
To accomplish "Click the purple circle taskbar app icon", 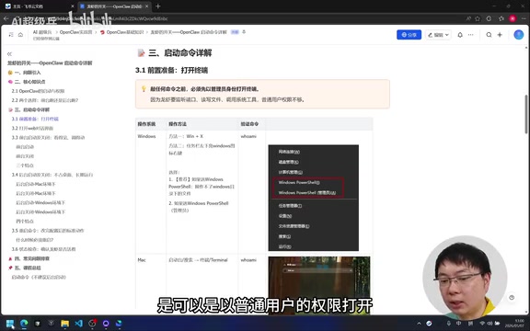I will tap(106, 324).
